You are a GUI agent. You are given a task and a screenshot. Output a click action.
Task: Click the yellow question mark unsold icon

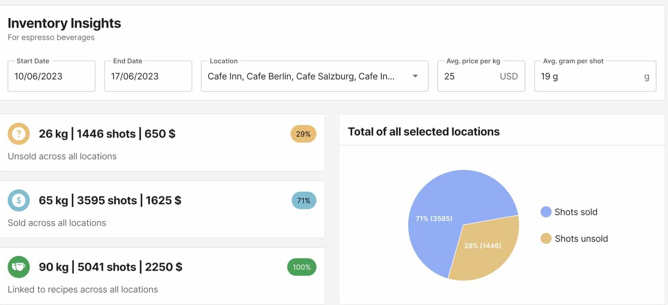point(18,134)
